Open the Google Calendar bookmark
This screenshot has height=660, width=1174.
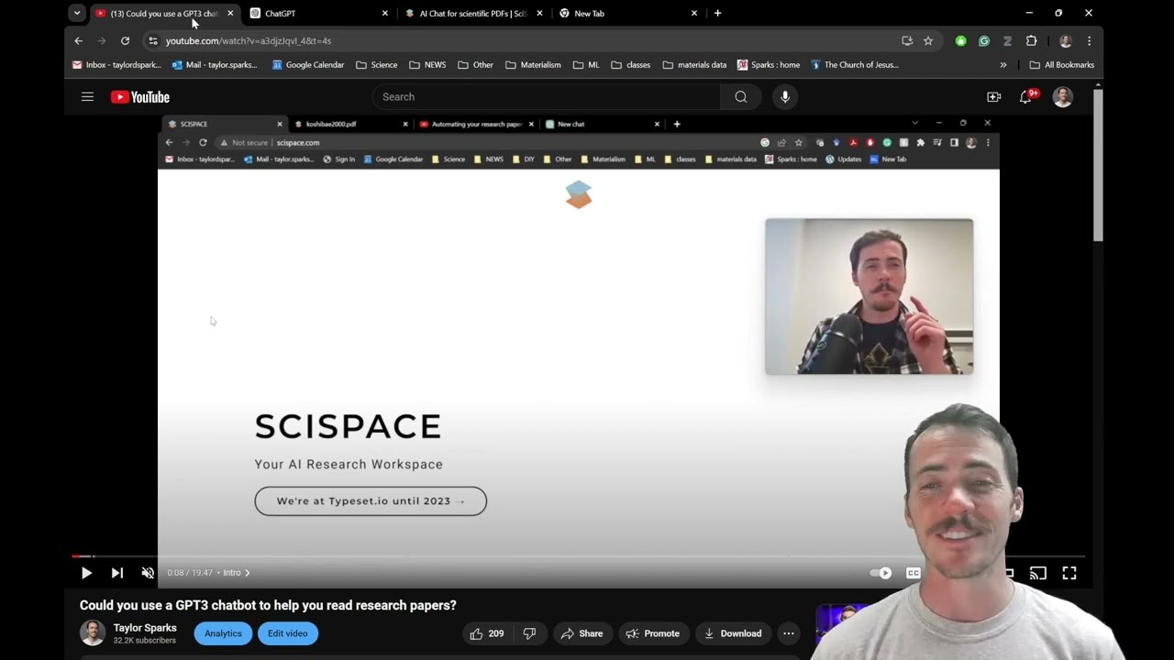click(308, 65)
